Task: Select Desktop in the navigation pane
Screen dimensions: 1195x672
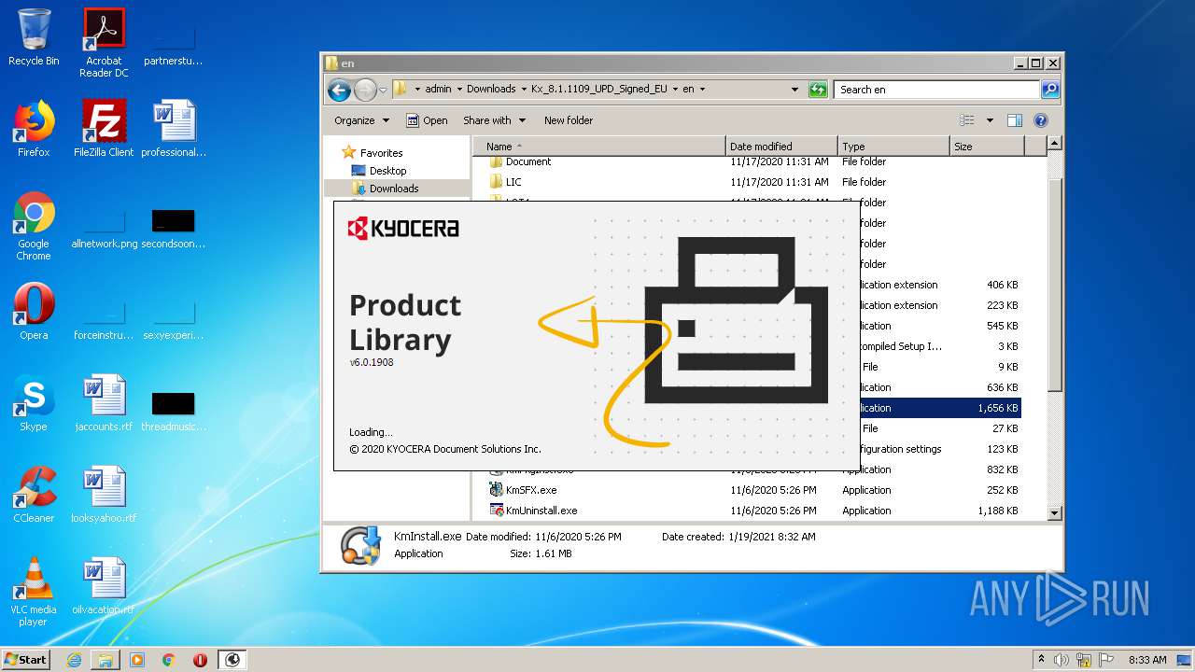Action: tap(387, 171)
